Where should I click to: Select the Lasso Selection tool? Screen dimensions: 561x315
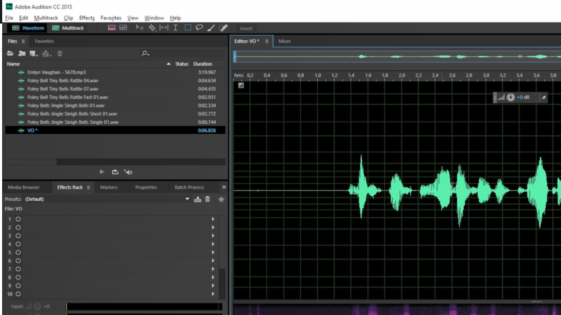click(199, 28)
